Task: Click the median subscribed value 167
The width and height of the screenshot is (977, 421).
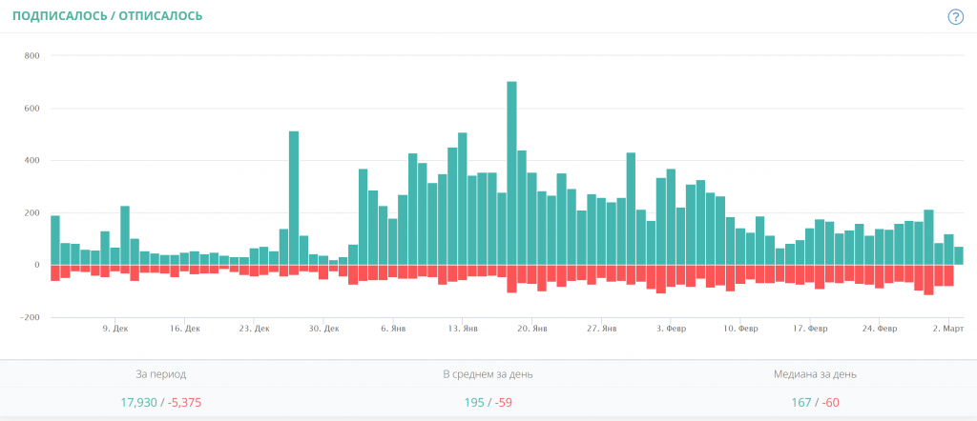Action: (x=801, y=402)
